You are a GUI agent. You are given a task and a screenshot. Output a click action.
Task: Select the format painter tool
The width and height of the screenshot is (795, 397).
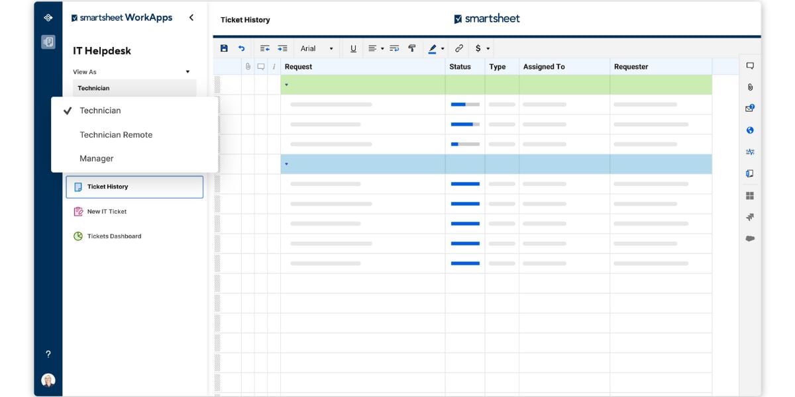tap(412, 48)
